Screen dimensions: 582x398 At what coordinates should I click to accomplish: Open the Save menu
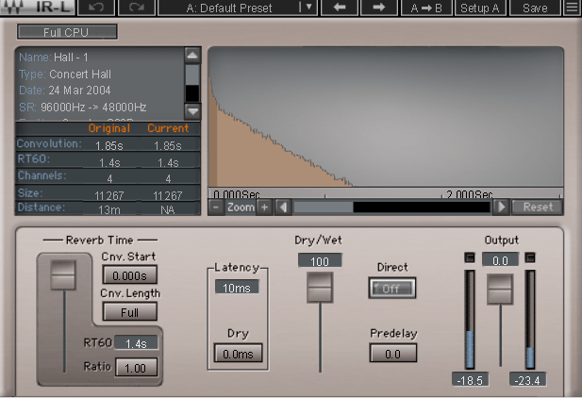point(534,8)
